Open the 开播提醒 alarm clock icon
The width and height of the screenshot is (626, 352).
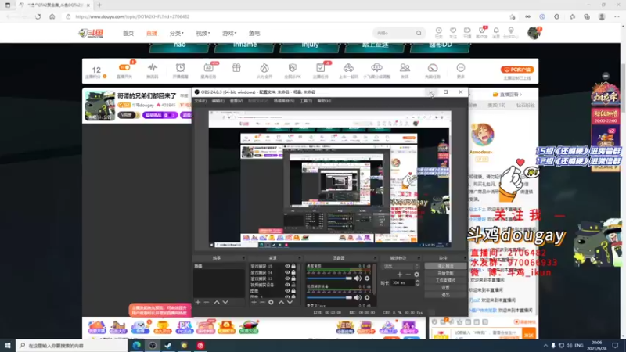click(x=181, y=68)
